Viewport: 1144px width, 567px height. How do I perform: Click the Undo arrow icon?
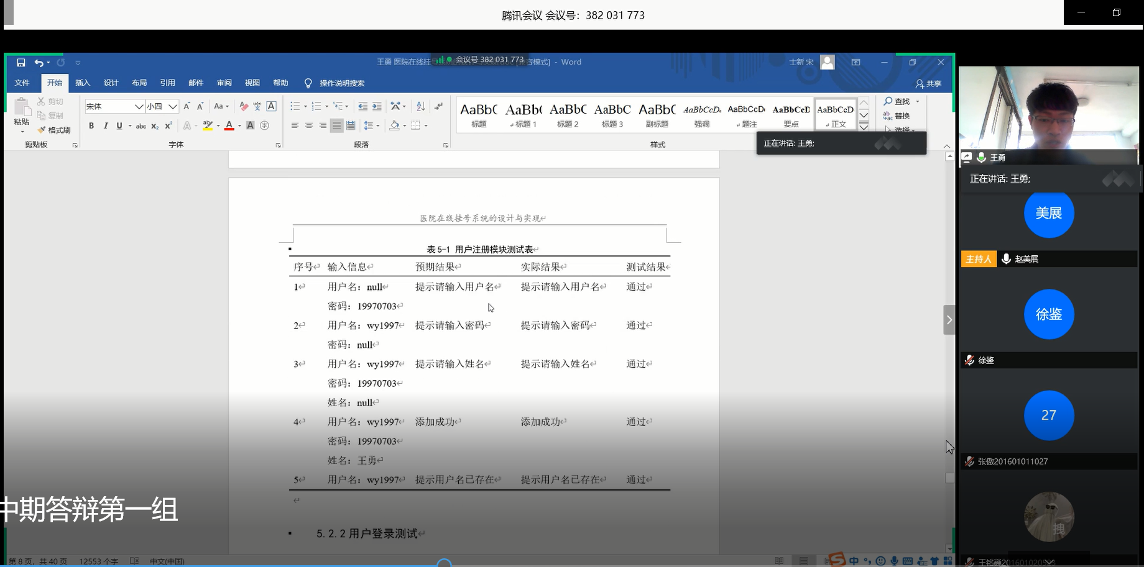point(39,63)
